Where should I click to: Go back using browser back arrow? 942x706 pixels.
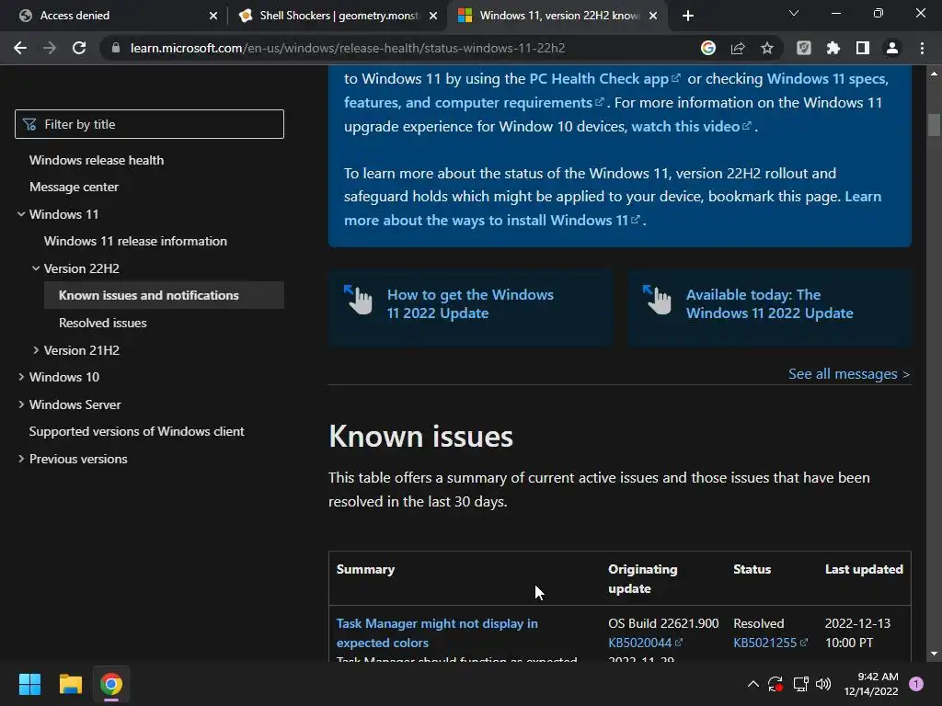[20, 48]
